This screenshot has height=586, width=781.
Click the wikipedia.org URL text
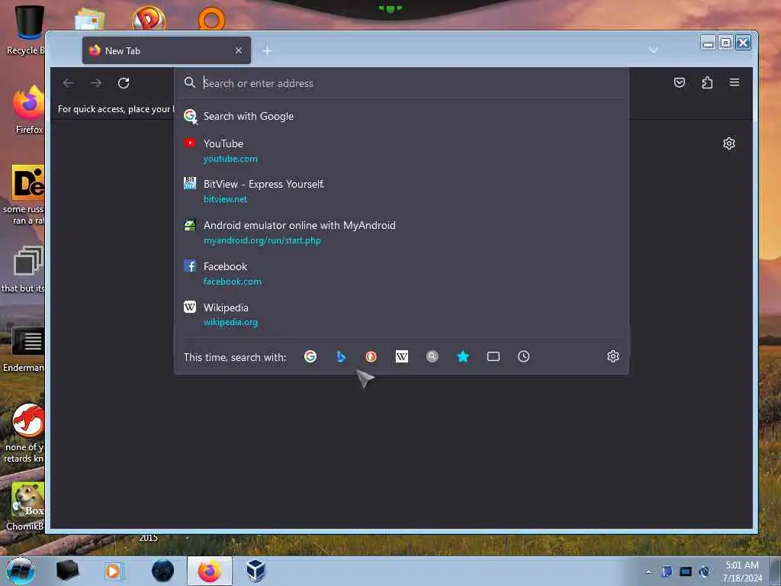(230, 322)
